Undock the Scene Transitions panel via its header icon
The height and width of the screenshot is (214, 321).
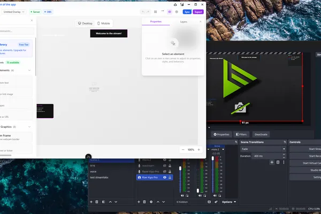tap(285, 142)
